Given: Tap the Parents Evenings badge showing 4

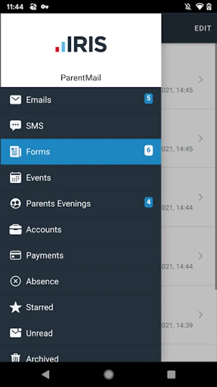Looking at the screenshot, I should click(x=149, y=202).
